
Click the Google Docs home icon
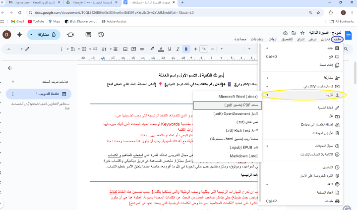[x=349, y=35]
